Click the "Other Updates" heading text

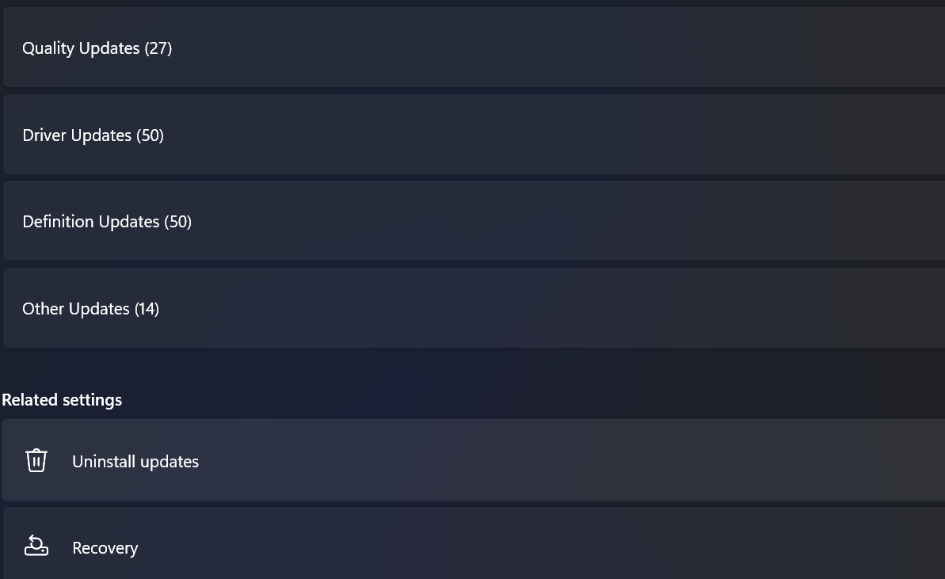click(x=76, y=309)
